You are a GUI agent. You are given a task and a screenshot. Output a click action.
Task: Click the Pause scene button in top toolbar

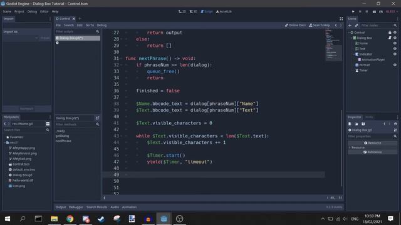360,11
